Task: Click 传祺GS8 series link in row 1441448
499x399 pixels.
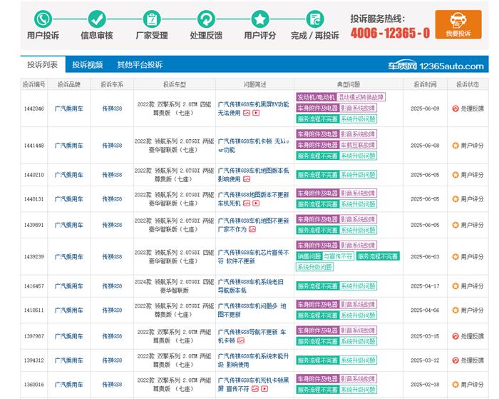Action: 112,146
